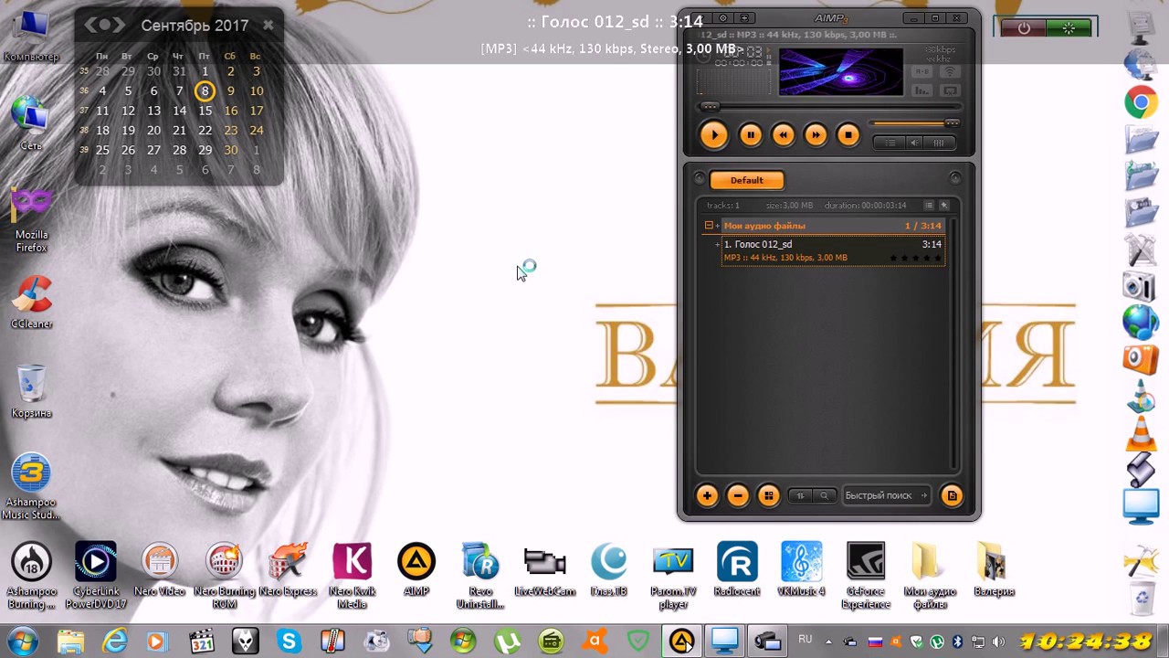This screenshot has width=1169, height=658.
Task: Toggle playlist panel visibility button
Action: point(890,143)
